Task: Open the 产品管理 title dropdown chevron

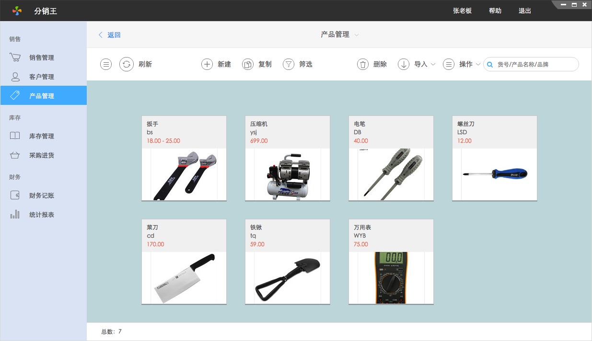Action: point(357,35)
